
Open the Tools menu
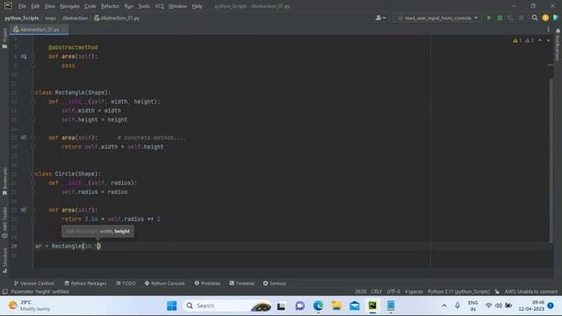[x=144, y=6]
